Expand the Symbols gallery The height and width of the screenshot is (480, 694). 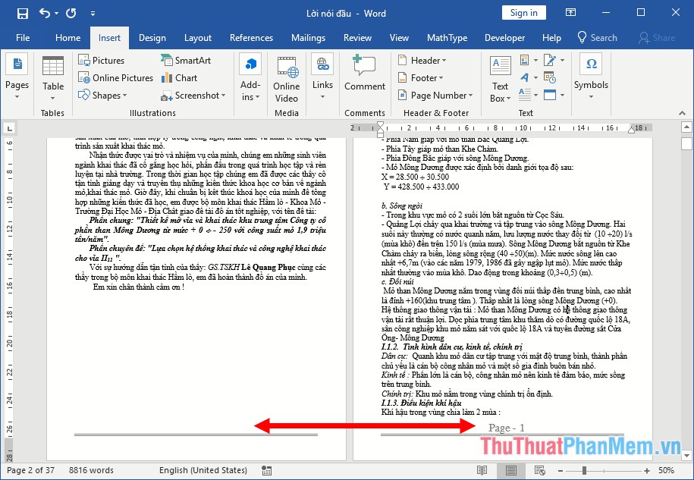click(x=591, y=77)
